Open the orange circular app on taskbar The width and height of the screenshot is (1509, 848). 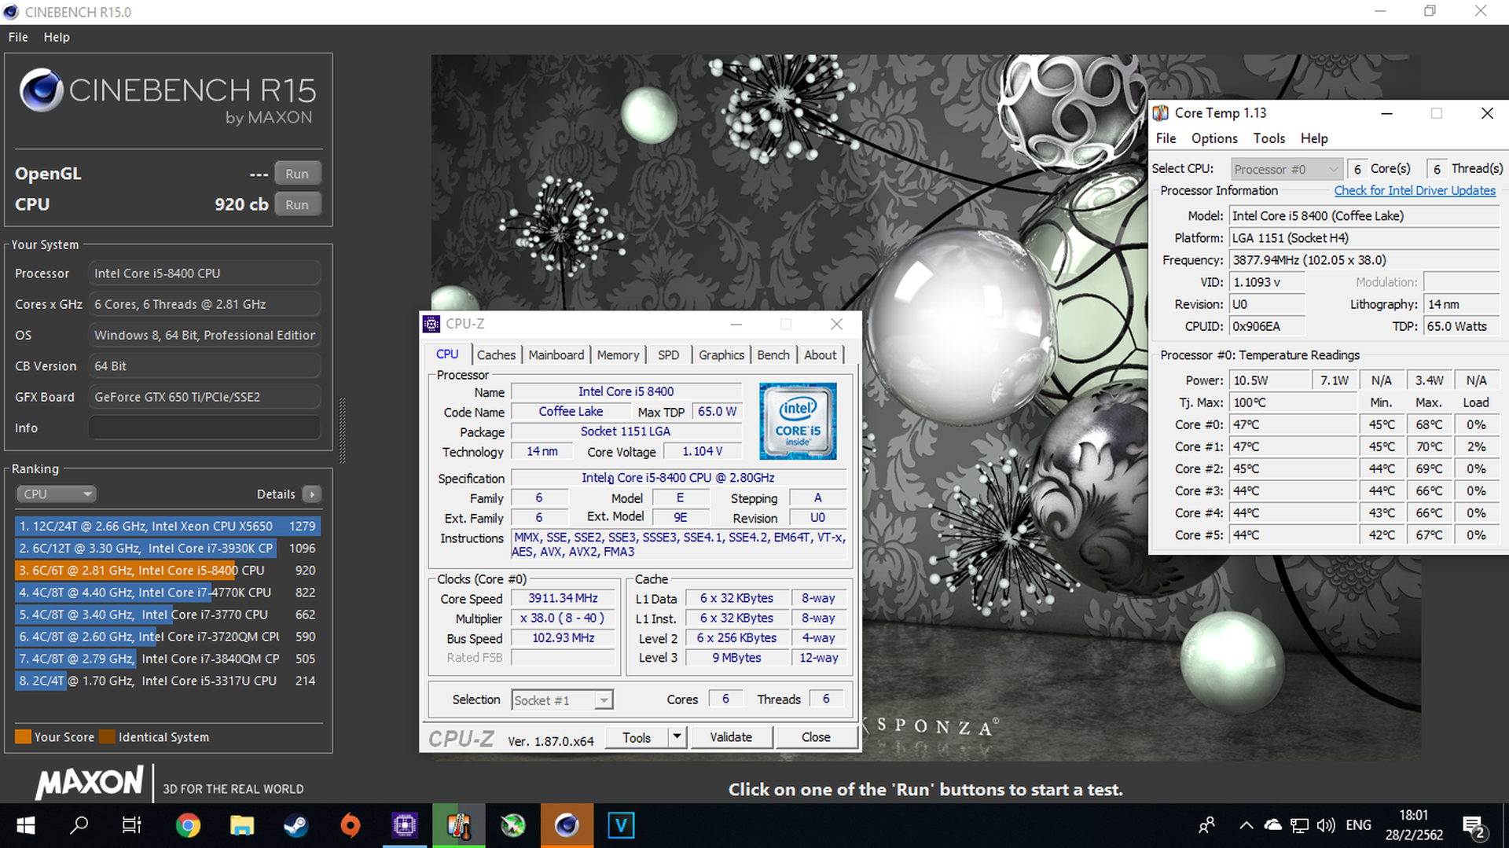click(351, 825)
